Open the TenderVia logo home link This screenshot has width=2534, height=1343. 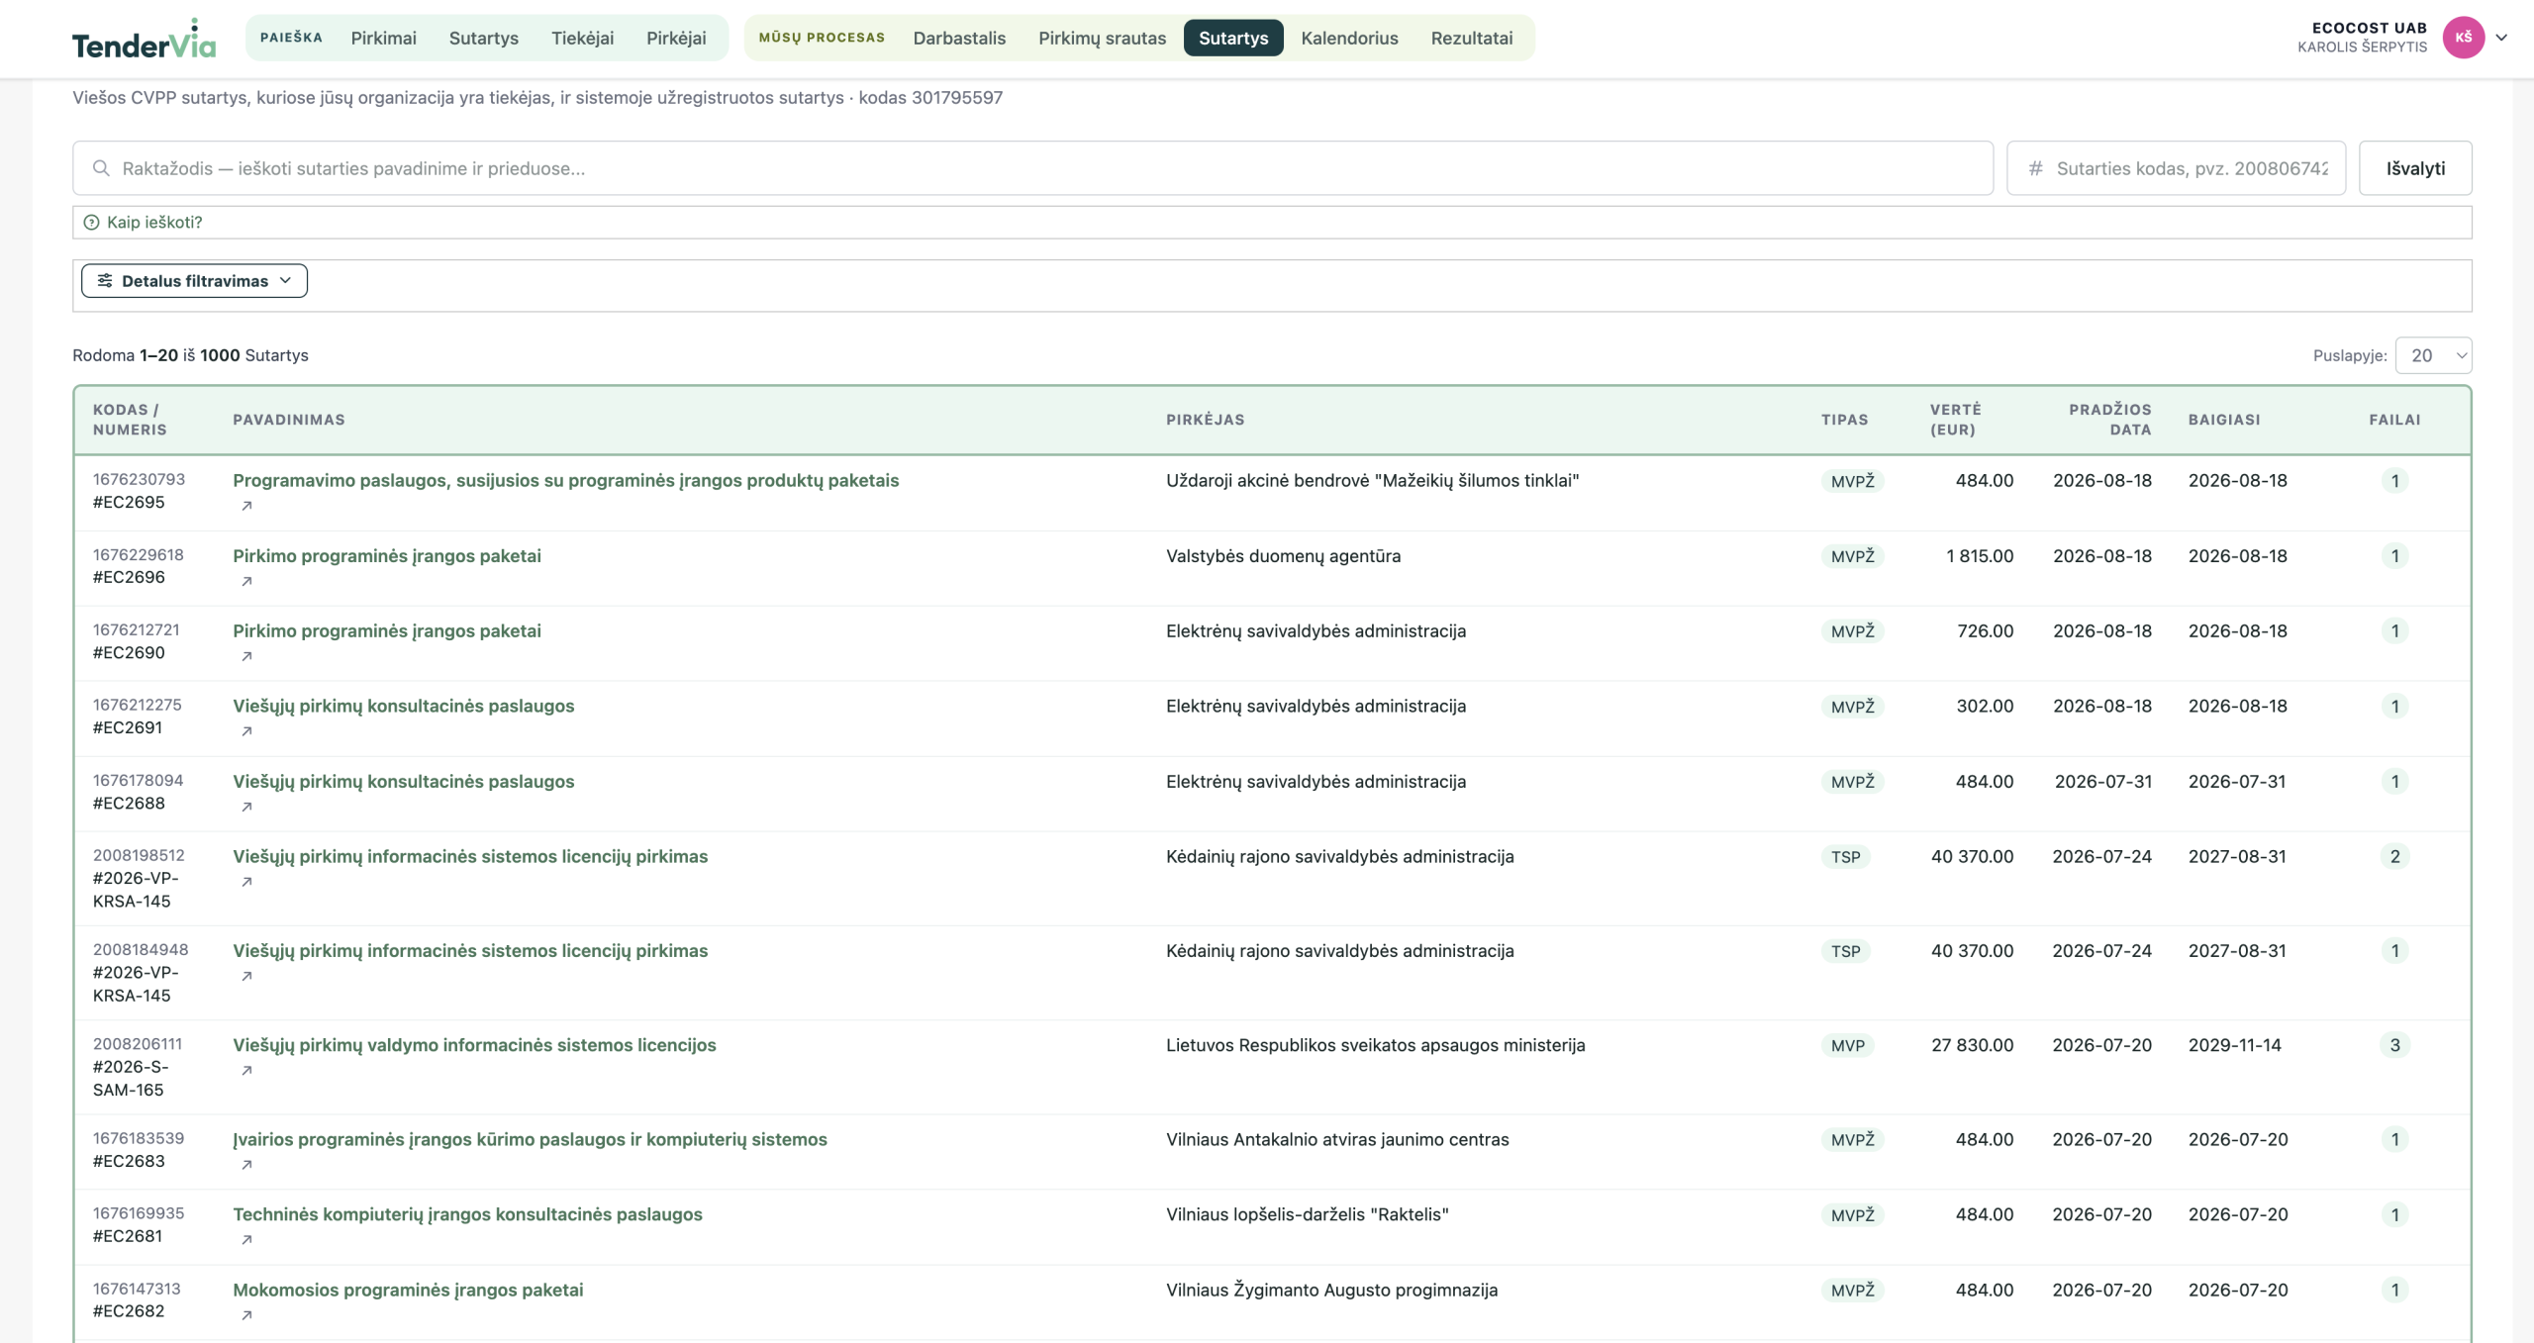point(144,39)
